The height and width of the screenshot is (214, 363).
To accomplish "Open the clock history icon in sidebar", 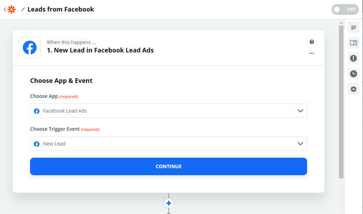I will tap(353, 74).
